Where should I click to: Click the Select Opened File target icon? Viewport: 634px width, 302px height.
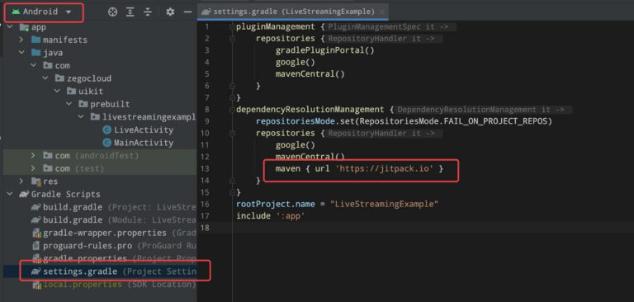point(112,12)
